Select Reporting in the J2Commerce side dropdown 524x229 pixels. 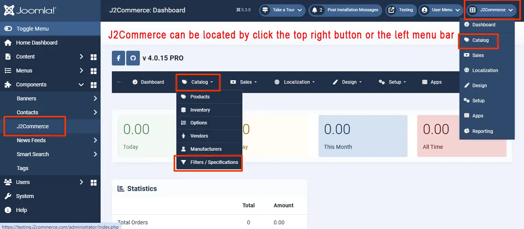(482, 131)
